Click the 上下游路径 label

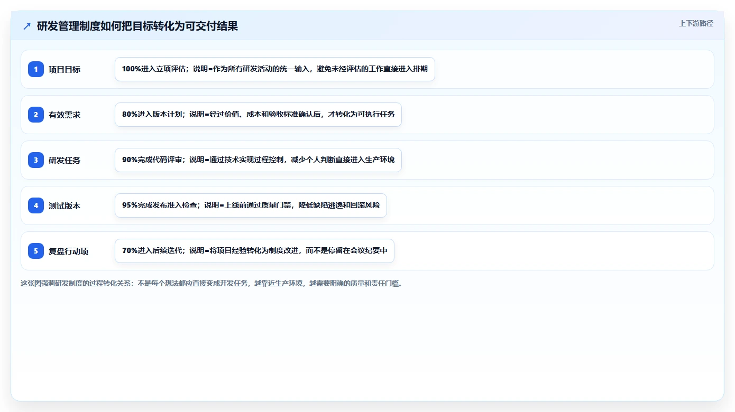tap(696, 23)
